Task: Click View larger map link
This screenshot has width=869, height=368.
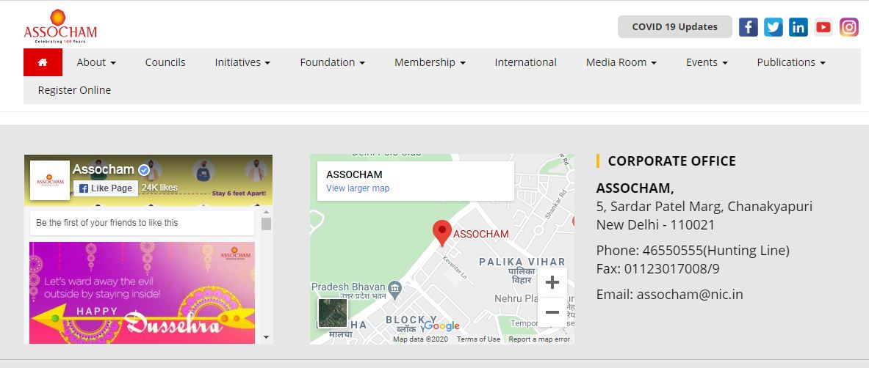Action: 358,188
